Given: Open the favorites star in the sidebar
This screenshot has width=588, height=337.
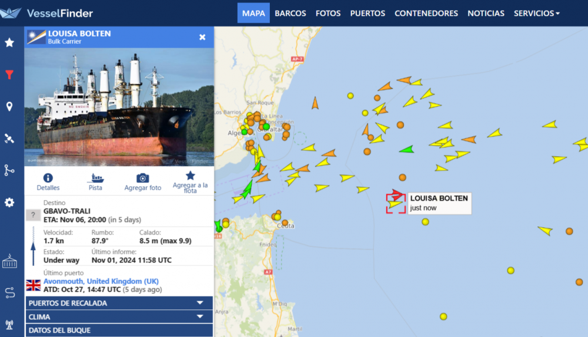Looking at the screenshot, I should tap(9, 42).
